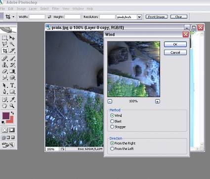Click the Clear button
This screenshot has height=179, width=210.
pos(179,17)
